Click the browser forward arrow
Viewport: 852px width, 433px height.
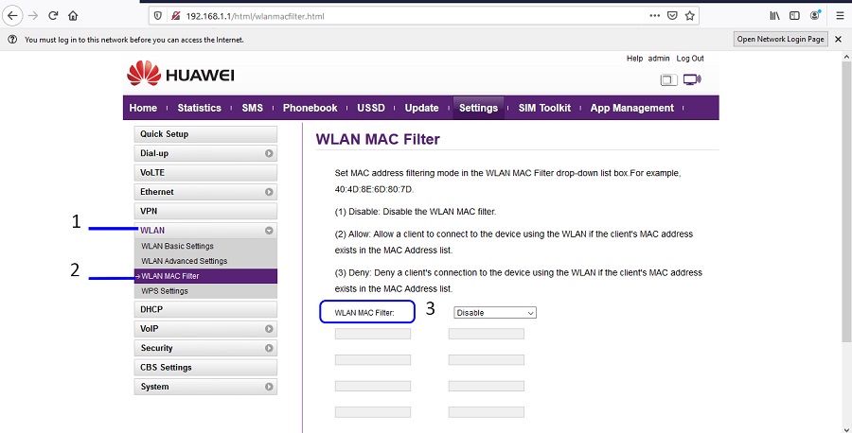pyautogui.click(x=34, y=16)
